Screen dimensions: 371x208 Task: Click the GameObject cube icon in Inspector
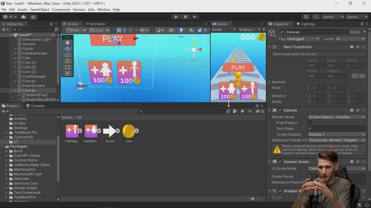271,33
